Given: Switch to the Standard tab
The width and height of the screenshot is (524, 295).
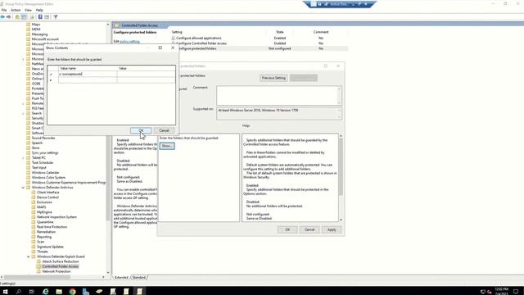Looking at the screenshot, I should pyautogui.click(x=138, y=278).
